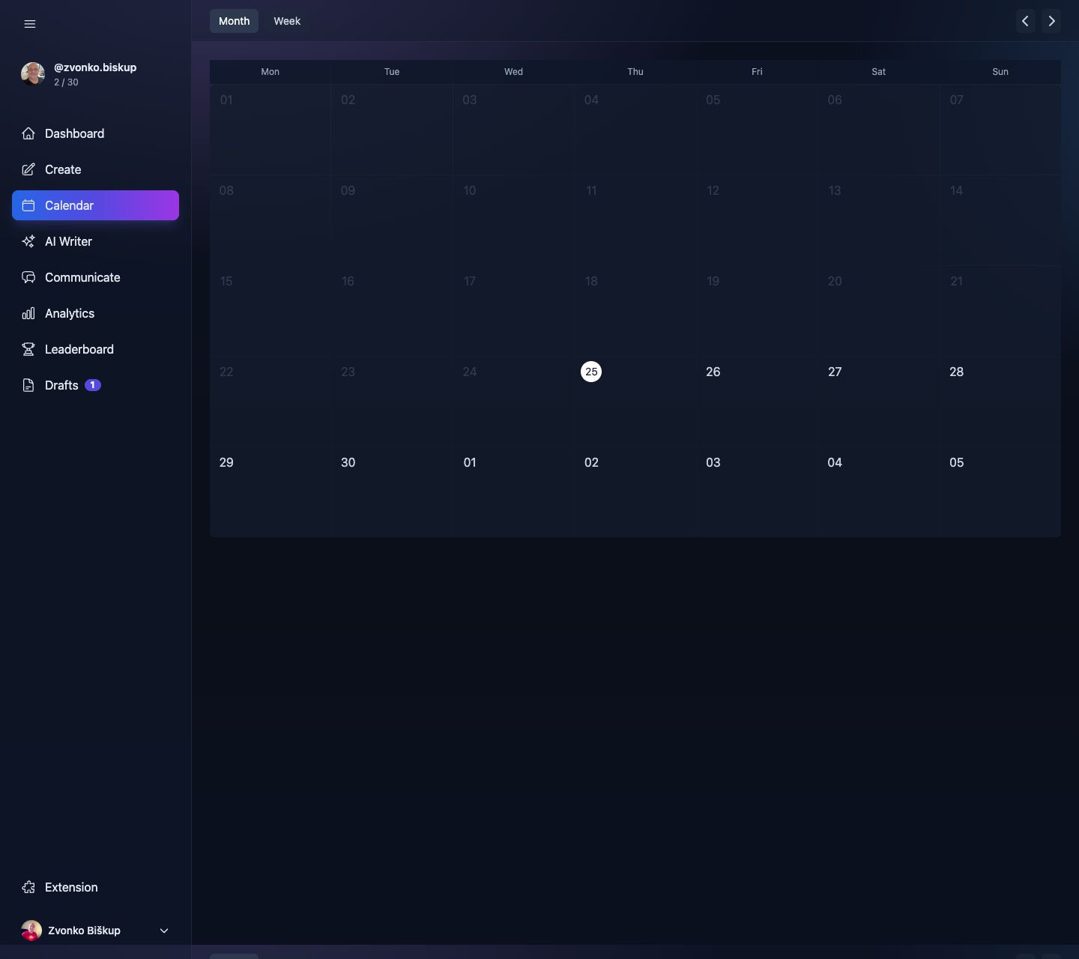Click the Tue column header

pyautogui.click(x=392, y=72)
